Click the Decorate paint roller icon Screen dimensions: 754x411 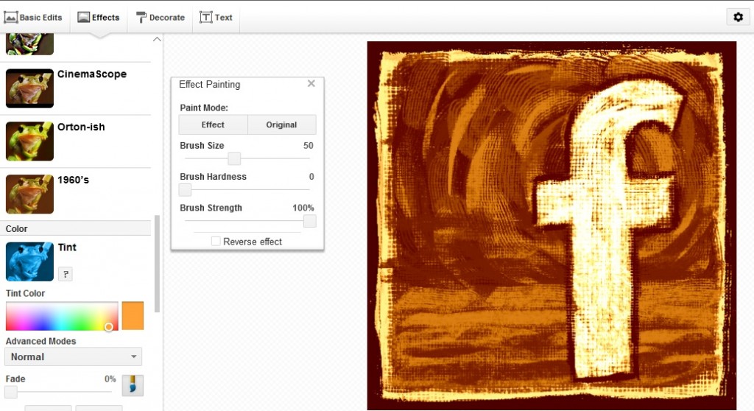click(141, 18)
